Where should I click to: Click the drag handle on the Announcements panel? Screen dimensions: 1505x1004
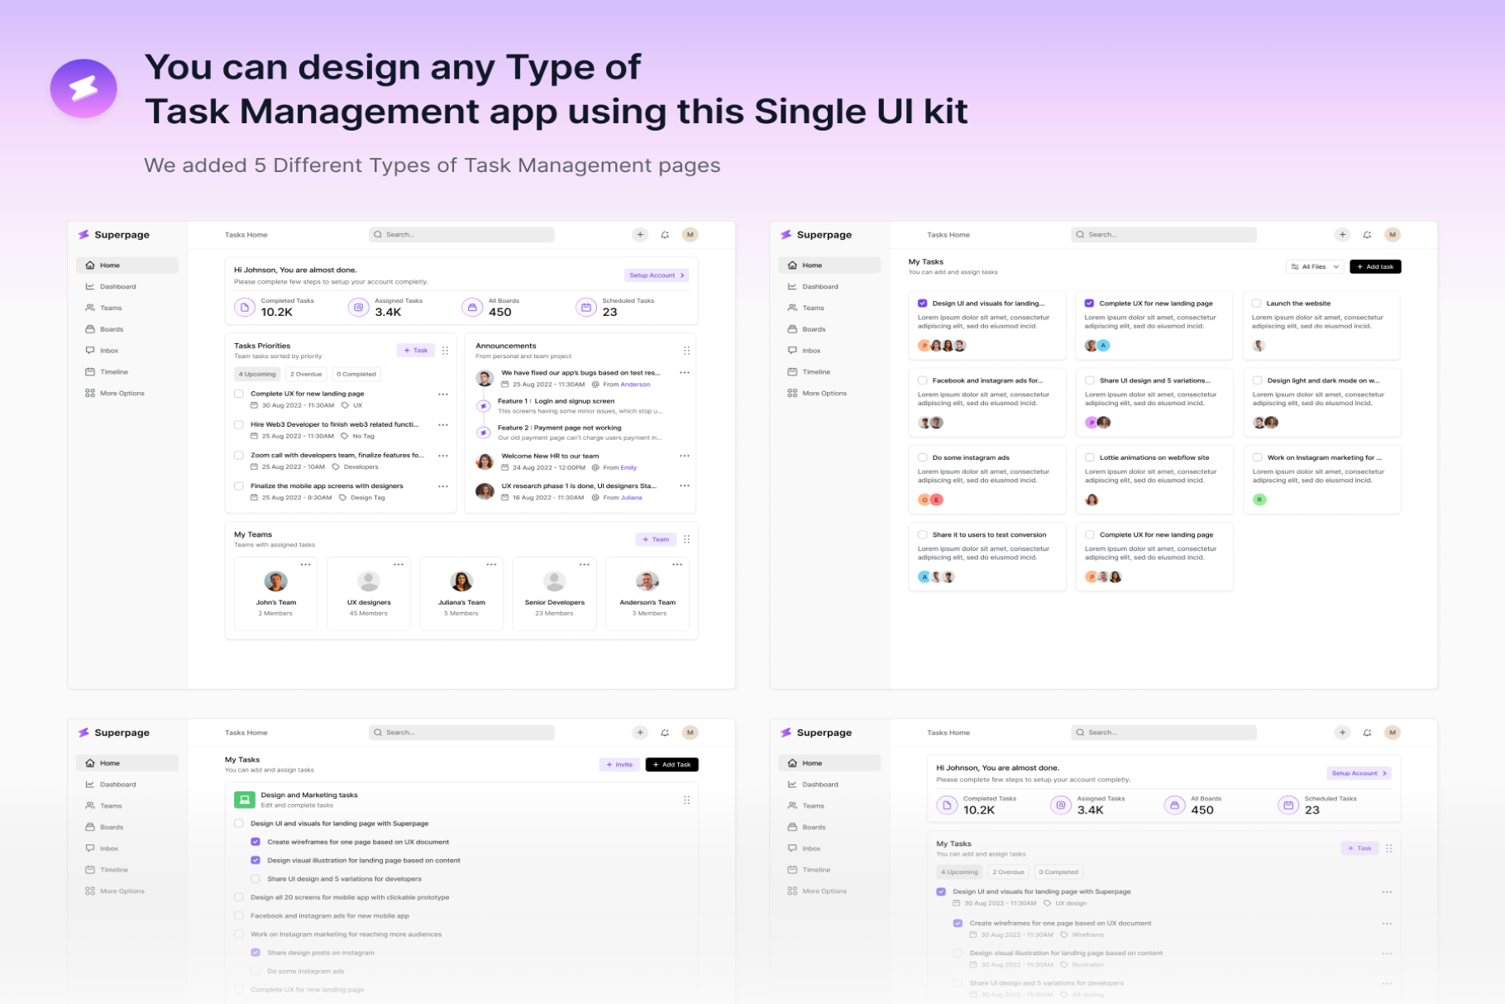click(x=686, y=351)
